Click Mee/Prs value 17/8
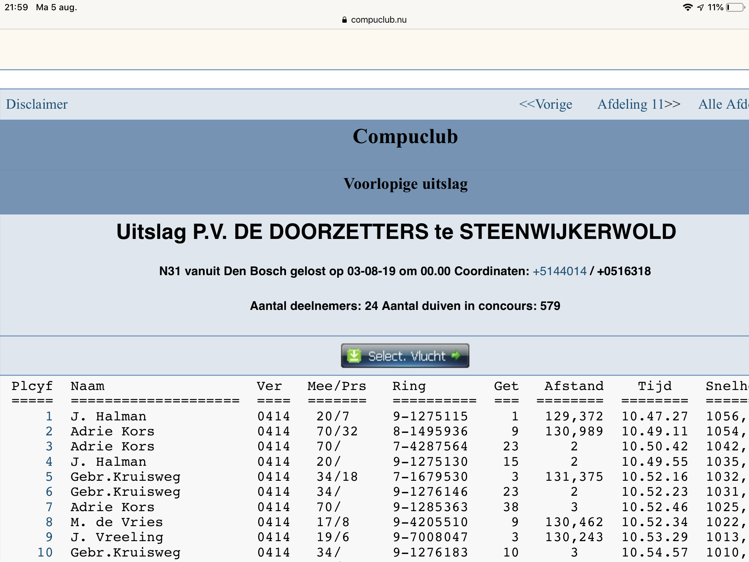 [333, 522]
